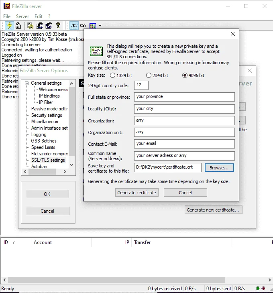Click the Common name server address field

tap(184, 156)
